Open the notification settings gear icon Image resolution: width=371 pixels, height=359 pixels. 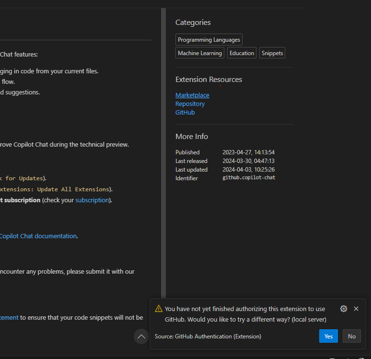click(343, 309)
